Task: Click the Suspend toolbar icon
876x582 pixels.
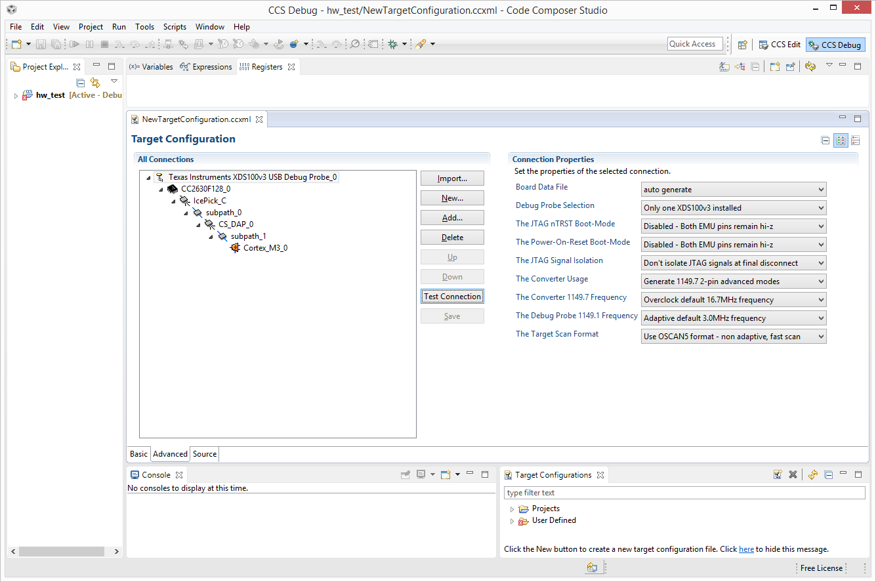Action: (89, 44)
